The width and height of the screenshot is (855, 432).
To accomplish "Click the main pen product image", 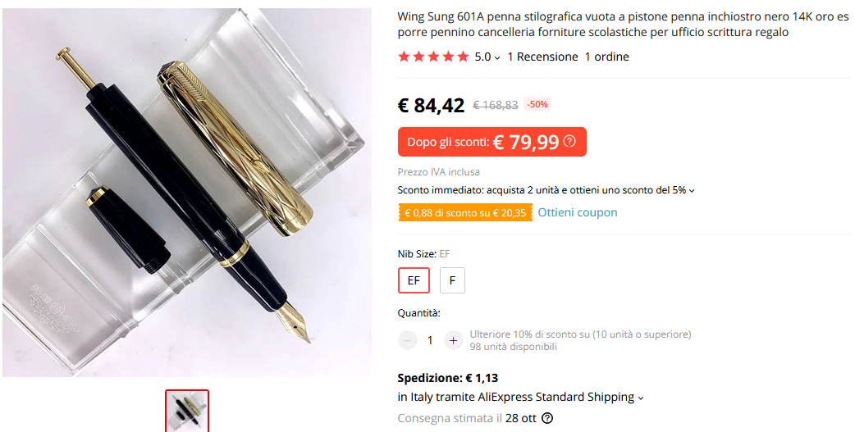I will (x=187, y=193).
